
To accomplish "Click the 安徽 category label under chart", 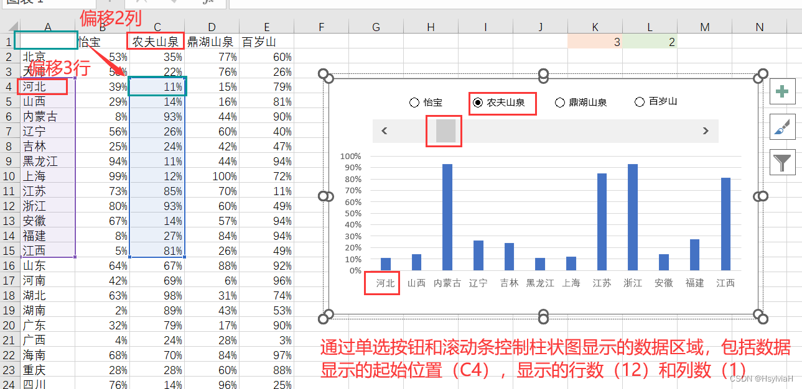I will coord(664,283).
